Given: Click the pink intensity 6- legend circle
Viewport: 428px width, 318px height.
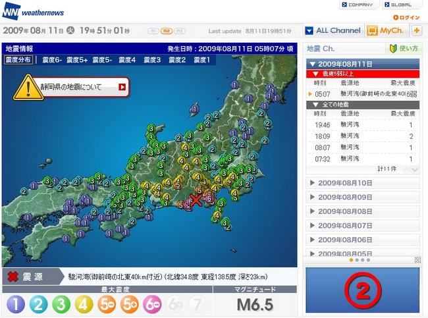Looking at the screenshot, I should 152,304.
